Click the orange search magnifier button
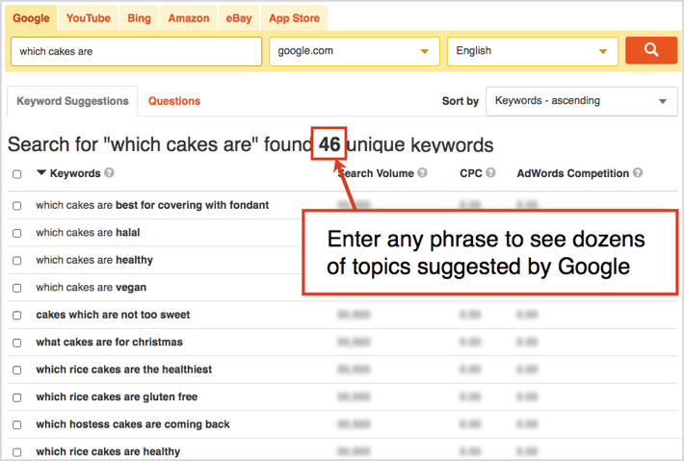684x461 pixels. tap(651, 50)
